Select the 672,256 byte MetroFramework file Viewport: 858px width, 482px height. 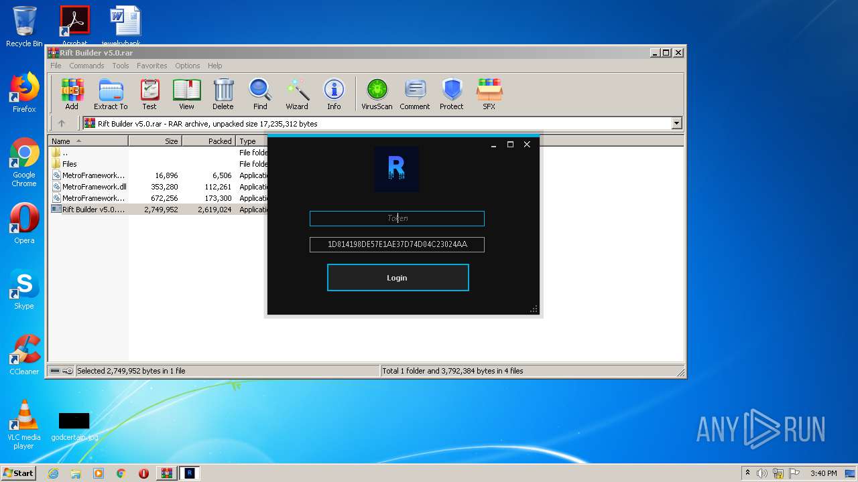pos(158,198)
